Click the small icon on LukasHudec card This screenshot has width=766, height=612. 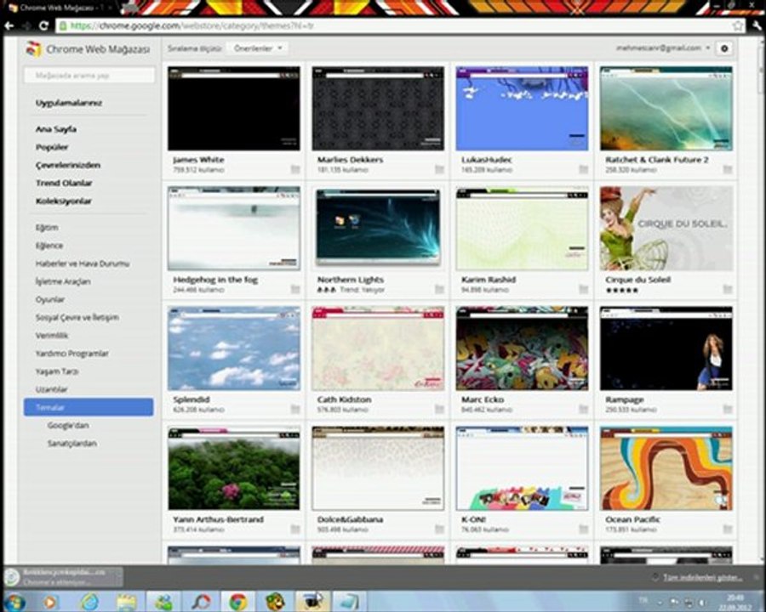point(583,169)
